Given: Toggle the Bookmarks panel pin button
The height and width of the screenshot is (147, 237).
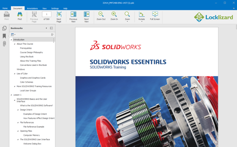Looking at the screenshot, I should pyautogui.click(x=51, y=28).
